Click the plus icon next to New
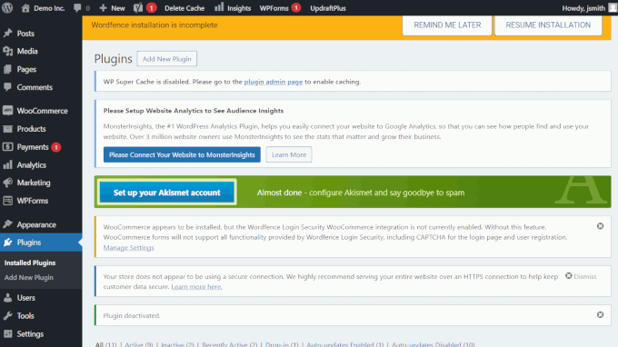 104,8
